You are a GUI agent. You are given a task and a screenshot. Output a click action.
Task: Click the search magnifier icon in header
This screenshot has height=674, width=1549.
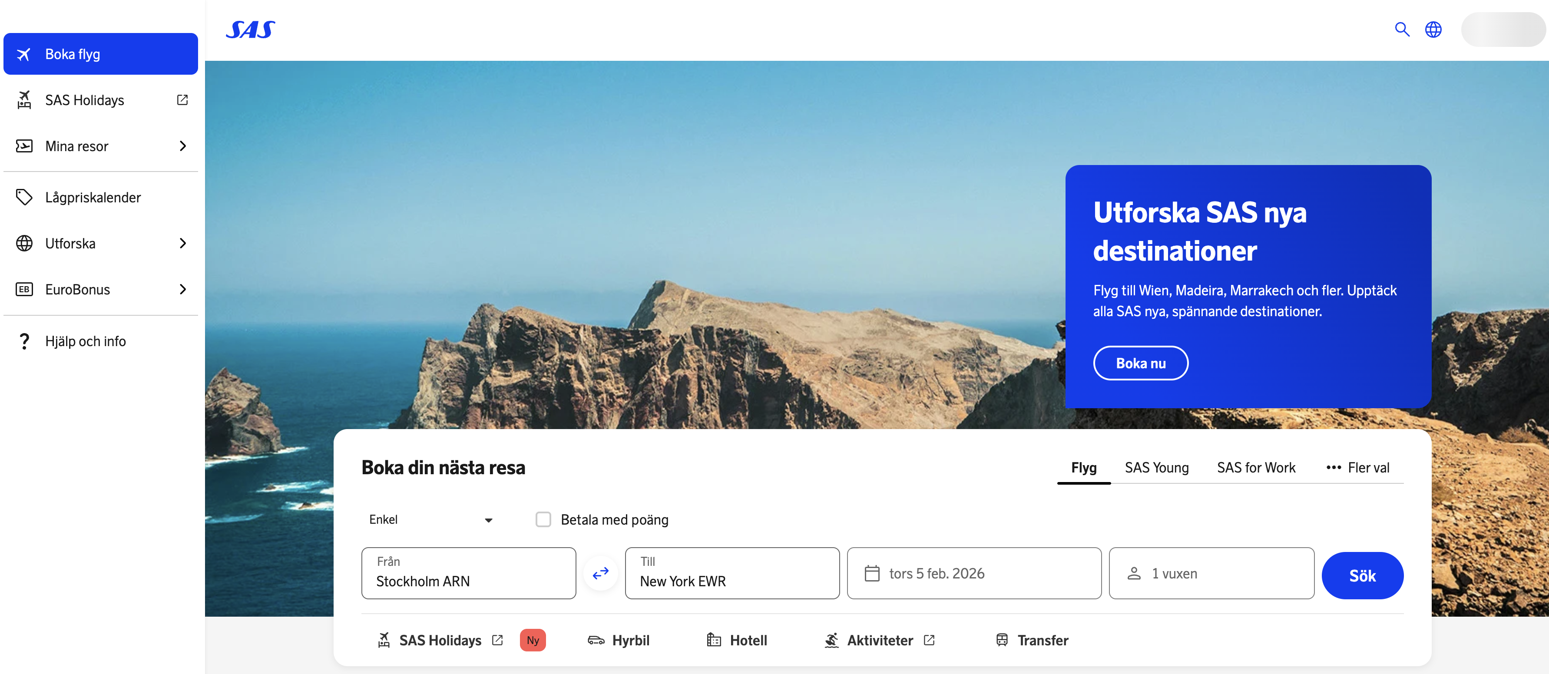[x=1402, y=30]
